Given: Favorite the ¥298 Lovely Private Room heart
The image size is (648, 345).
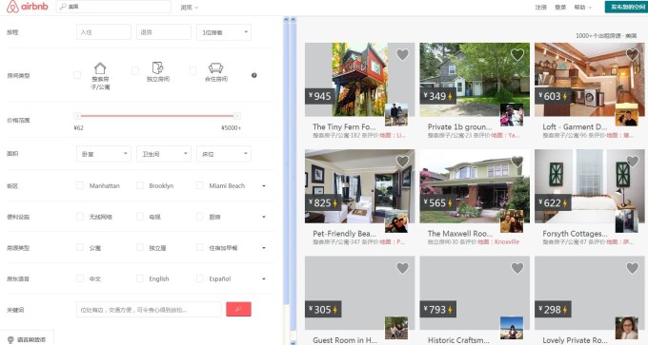Looking at the screenshot, I should [x=633, y=268].
